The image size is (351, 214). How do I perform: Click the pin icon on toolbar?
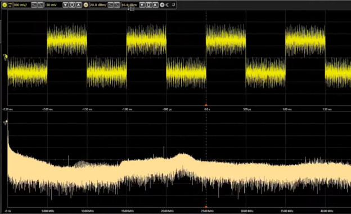click(x=173, y=5)
